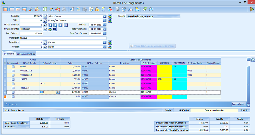Open the Data Doc. Externo date picker
This screenshot has height=135, width=255.
coord(105,33)
